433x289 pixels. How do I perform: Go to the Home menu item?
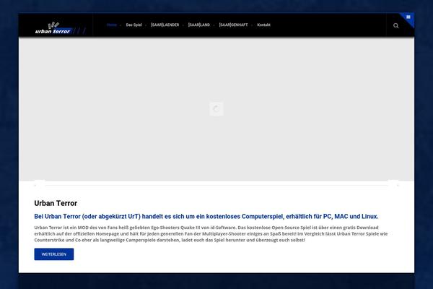pos(112,25)
